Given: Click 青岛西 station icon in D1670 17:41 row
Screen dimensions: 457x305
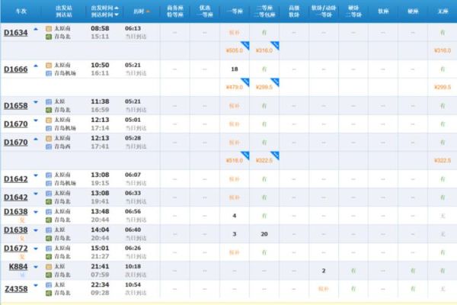Looking at the screenshot, I should [x=49, y=146].
